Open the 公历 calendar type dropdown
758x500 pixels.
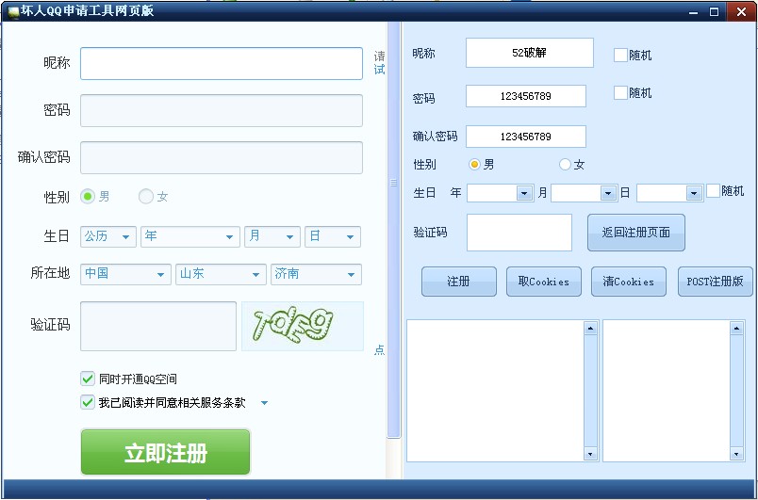click(x=108, y=236)
